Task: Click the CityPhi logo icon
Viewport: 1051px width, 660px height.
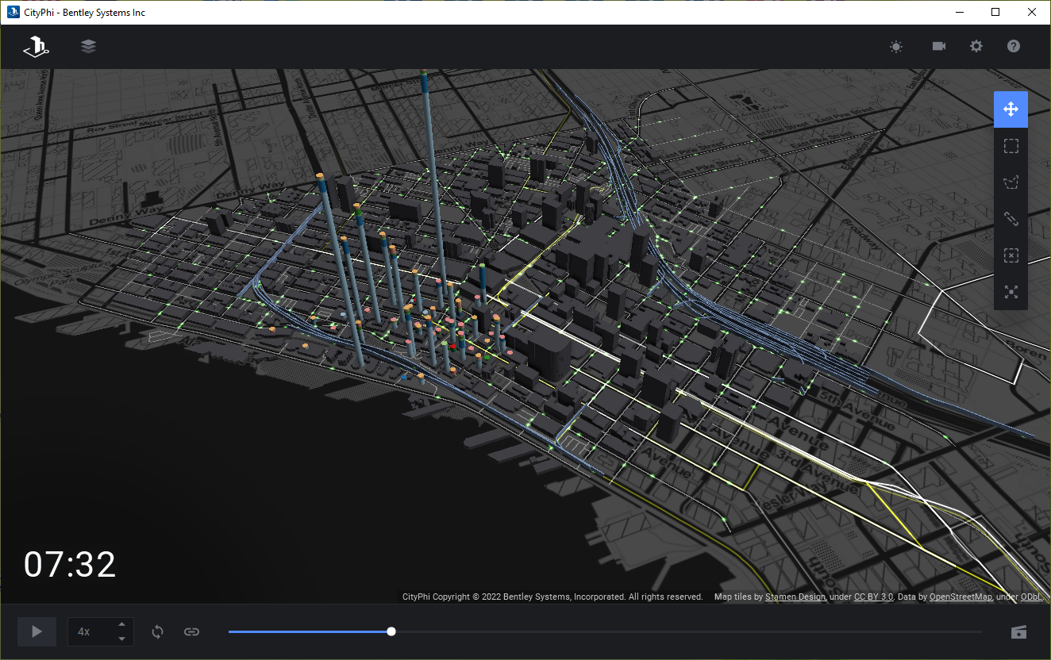Action: tap(36, 47)
